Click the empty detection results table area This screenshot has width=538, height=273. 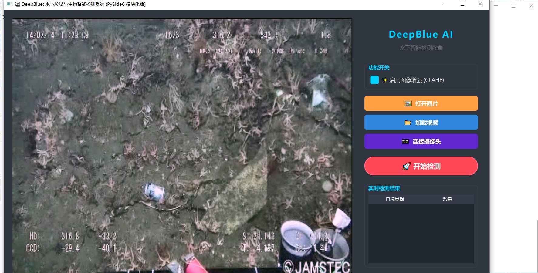[421, 234]
